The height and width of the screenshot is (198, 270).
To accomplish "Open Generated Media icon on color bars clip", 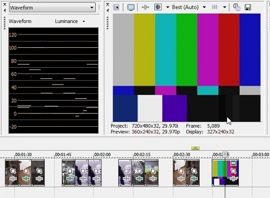I will coord(233,163).
